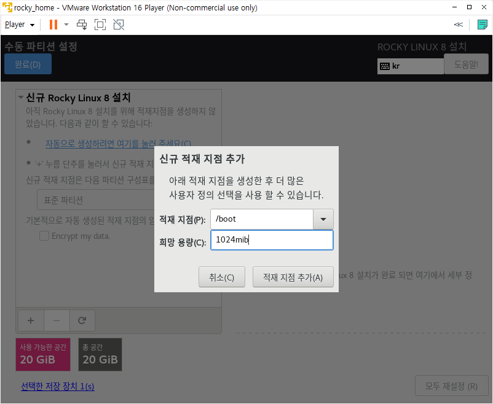Open the 선택한 저장 장치 1(s) link
The image size is (493, 404).
tap(58, 386)
